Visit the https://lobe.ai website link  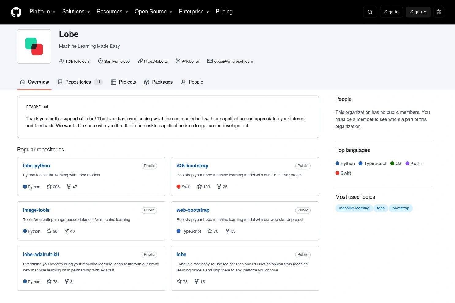(156, 61)
